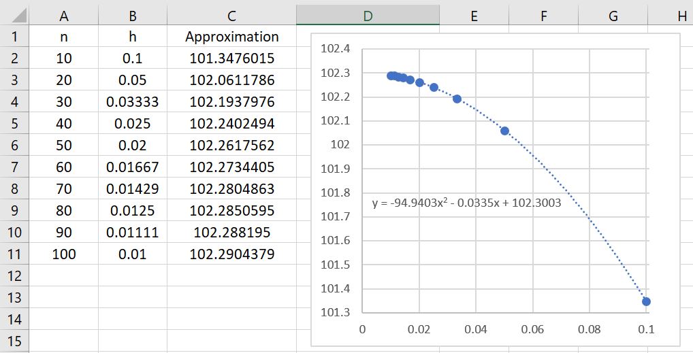Select cell with h value 0.03333

point(132,102)
